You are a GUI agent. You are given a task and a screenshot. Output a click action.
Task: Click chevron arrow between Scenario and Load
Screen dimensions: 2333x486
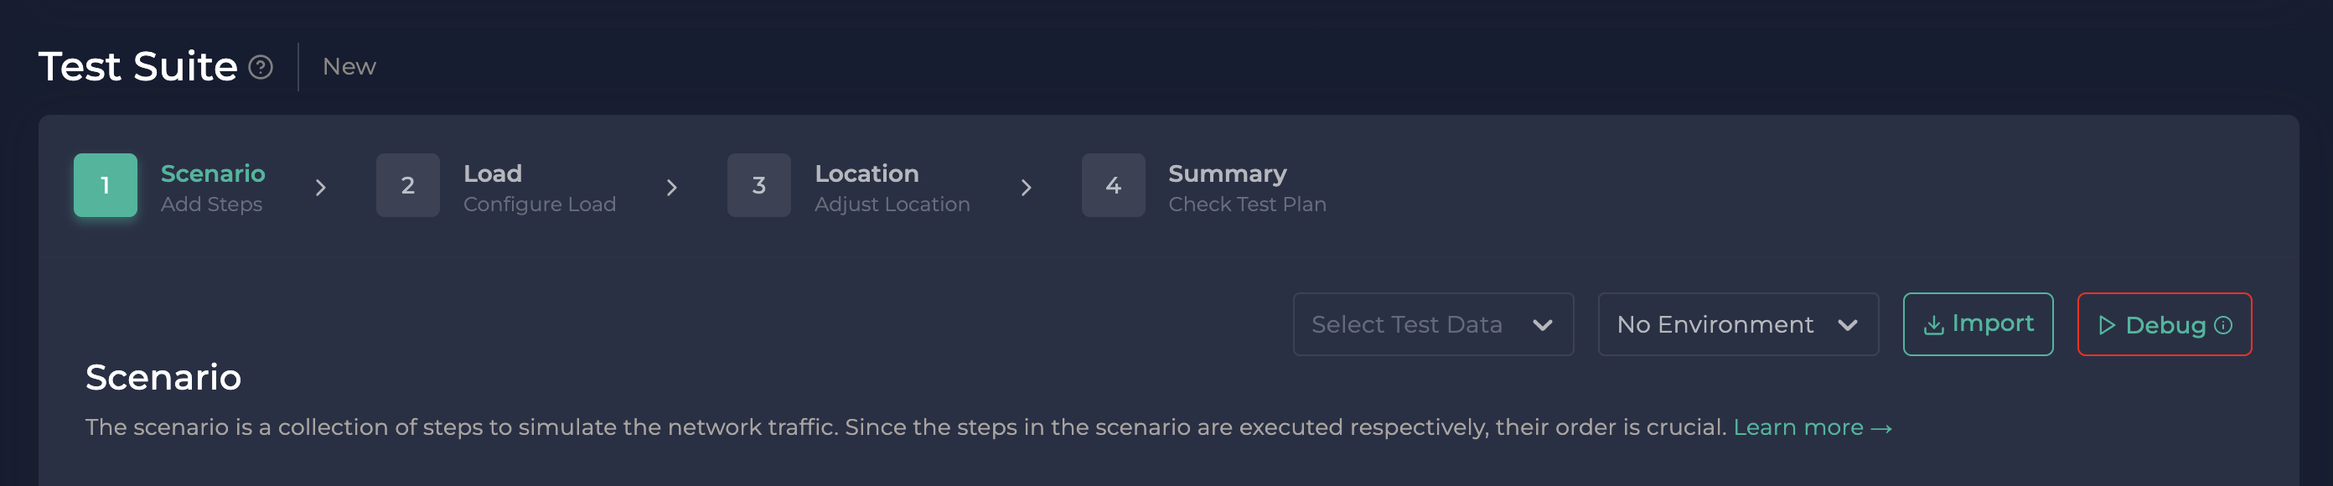point(321,188)
